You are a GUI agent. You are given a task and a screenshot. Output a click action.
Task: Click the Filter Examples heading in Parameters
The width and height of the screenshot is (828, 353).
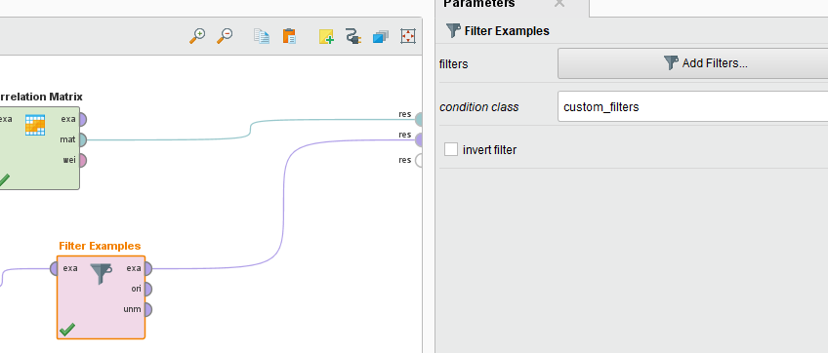(x=507, y=31)
